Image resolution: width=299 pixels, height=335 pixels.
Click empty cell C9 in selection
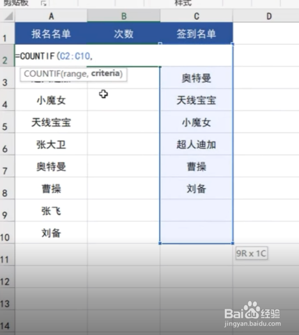coord(196,210)
